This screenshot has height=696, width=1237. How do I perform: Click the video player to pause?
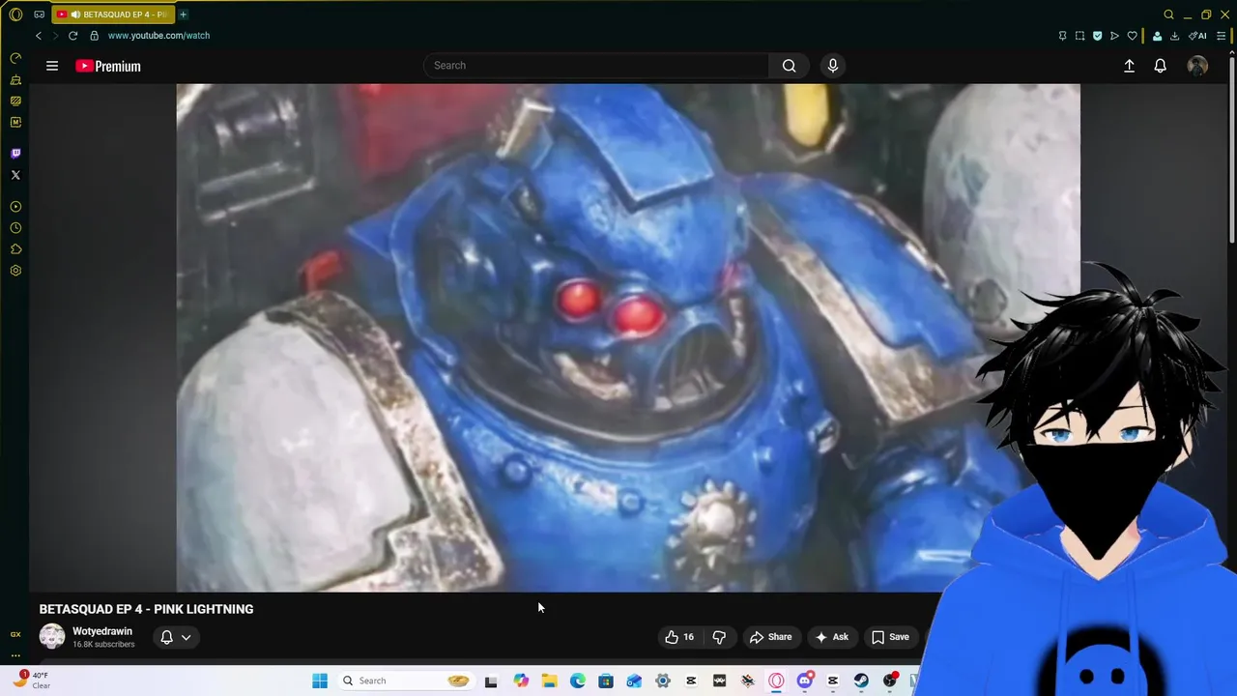click(x=628, y=337)
